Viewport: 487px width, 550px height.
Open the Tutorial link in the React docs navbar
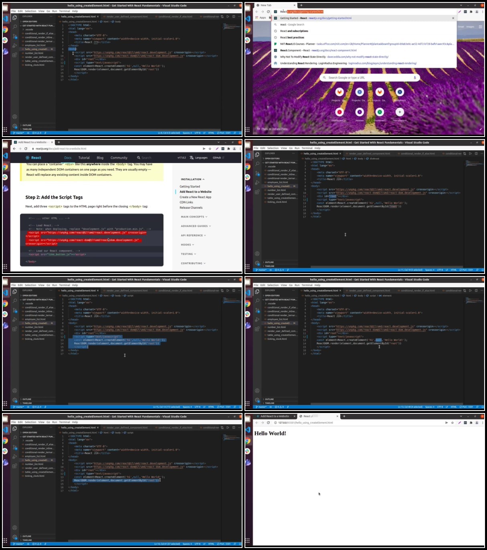click(x=84, y=158)
